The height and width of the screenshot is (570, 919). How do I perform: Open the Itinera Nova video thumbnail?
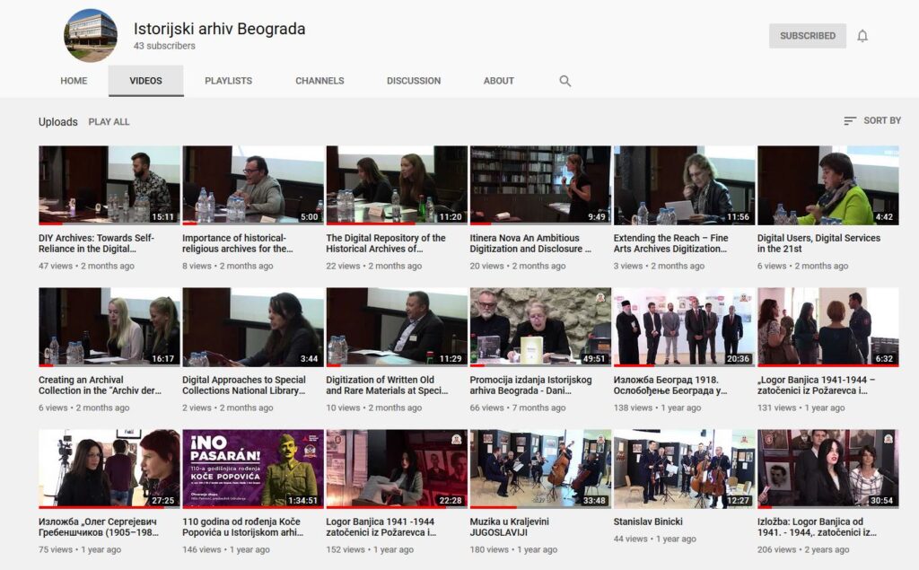pyautogui.click(x=540, y=185)
